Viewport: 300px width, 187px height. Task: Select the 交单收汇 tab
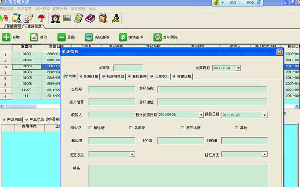coord(159,76)
